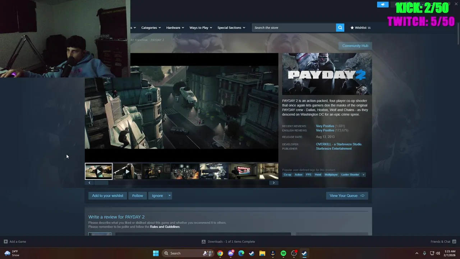Open File Explorer from taskbar
This screenshot has width=460, height=259.
[262, 253]
